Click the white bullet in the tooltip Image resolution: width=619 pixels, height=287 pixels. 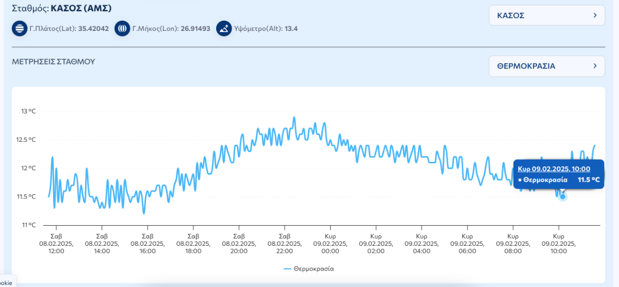pyautogui.click(x=519, y=180)
